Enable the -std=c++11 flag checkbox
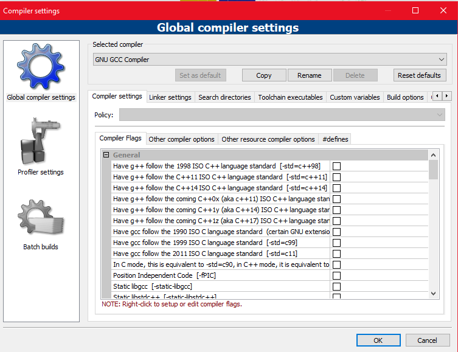The image size is (458, 352). click(x=336, y=177)
